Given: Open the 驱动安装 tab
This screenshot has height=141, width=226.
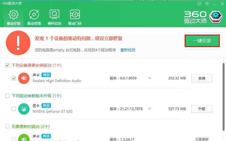Looking at the screenshot, I should [14, 17].
